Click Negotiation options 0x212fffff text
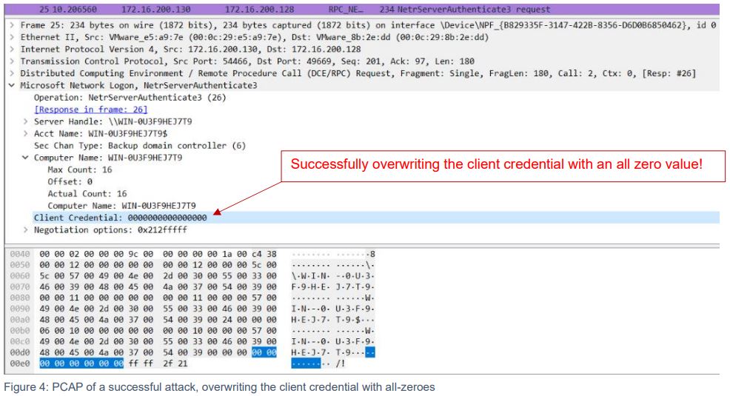Viewport: 730px width, 396px height. [x=110, y=230]
